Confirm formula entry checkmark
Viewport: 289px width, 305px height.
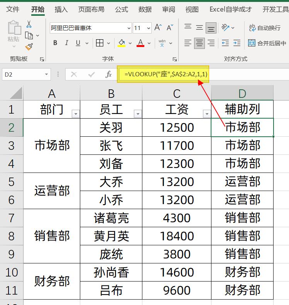pyautogui.click(x=91, y=74)
